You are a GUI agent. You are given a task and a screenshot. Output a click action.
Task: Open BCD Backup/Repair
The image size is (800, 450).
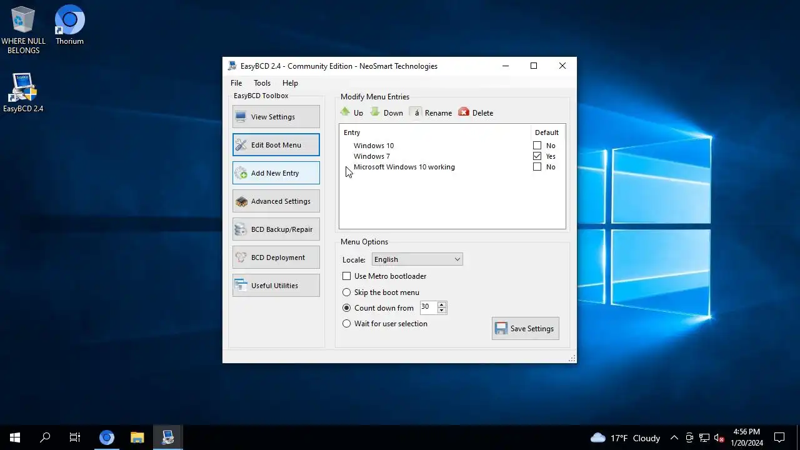276,229
